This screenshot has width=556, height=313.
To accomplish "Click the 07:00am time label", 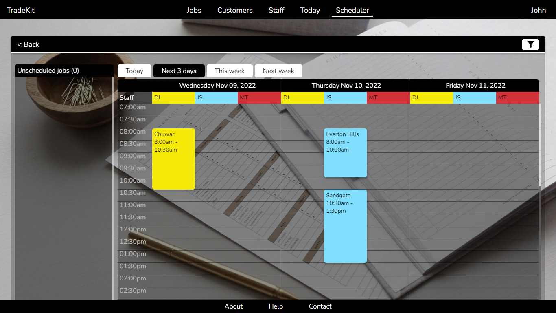I will [x=133, y=107].
